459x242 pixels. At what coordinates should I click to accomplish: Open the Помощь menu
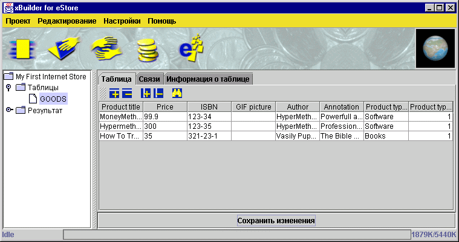coord(162,21)
